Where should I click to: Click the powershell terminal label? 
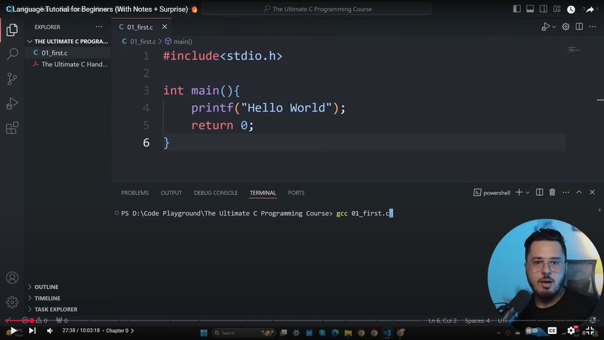click(492, 192)
